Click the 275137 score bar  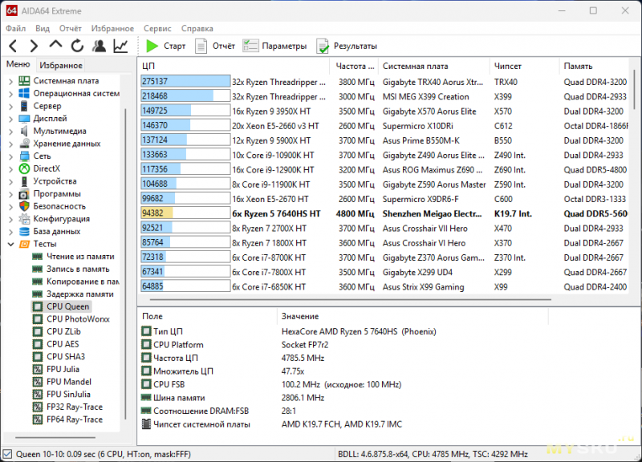pos(185,82)
